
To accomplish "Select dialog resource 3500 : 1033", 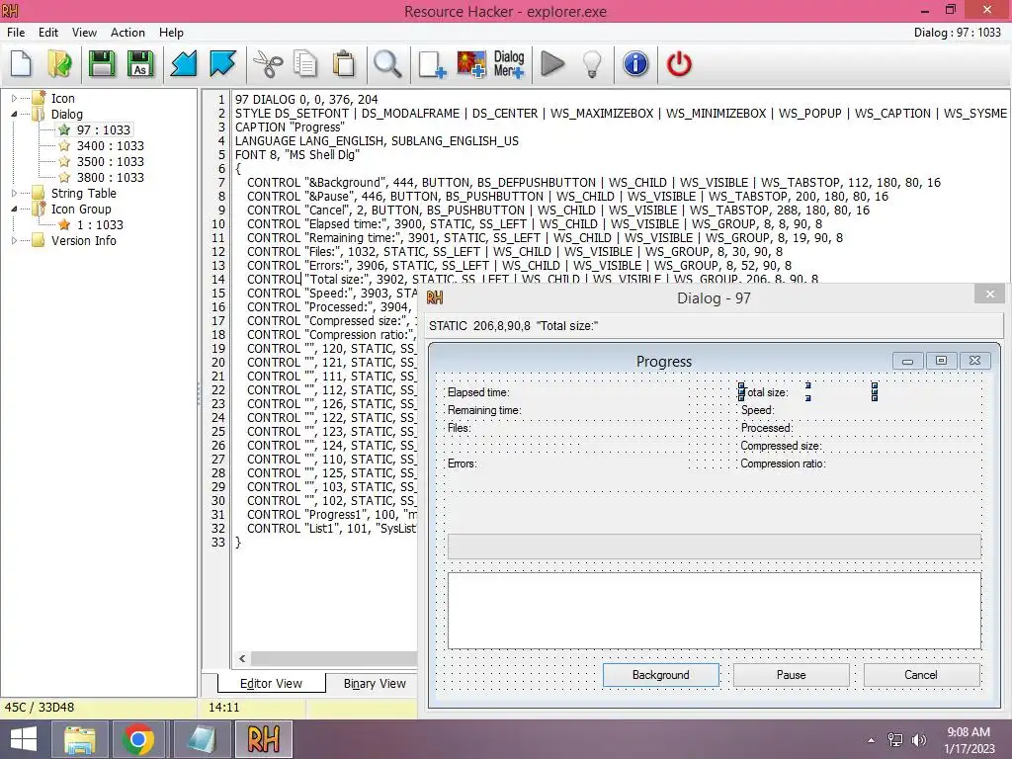I will (111, 161).
